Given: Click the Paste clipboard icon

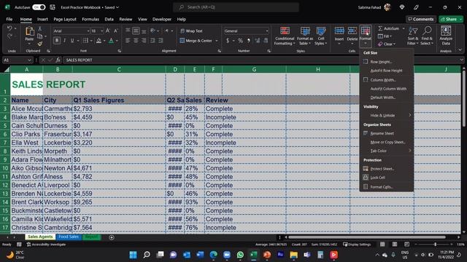Looking at the screenshot, I should (29, 31).
